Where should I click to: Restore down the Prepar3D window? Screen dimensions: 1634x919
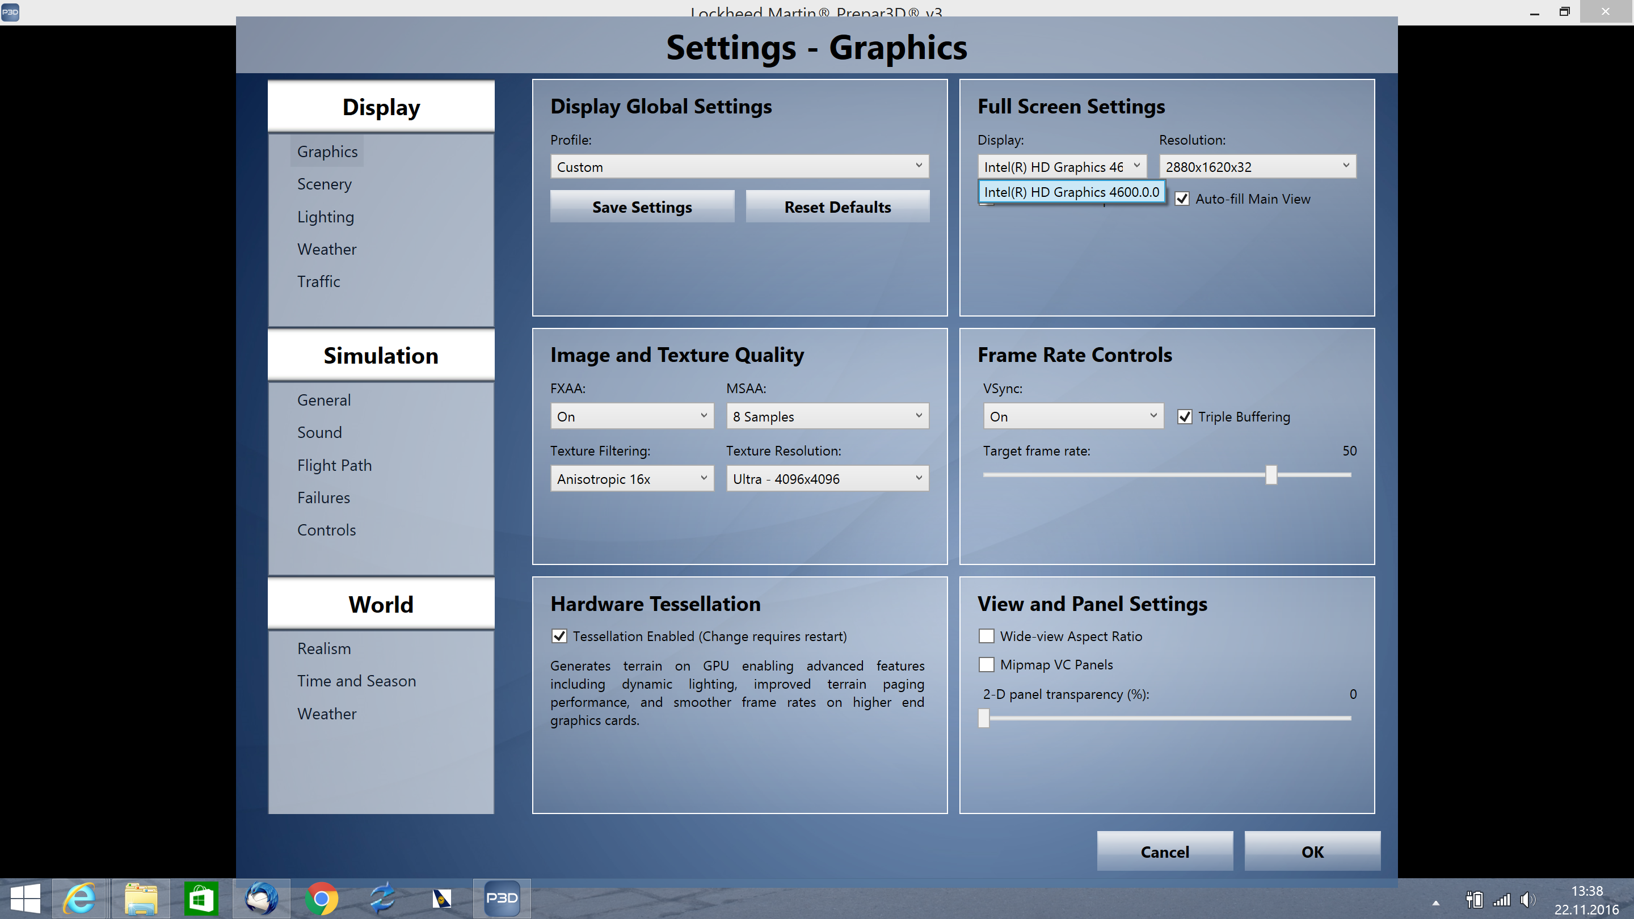tap(1565, 11)
